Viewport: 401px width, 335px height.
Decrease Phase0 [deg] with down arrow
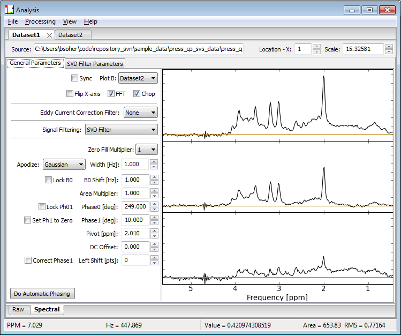click(x=154, y=209)
